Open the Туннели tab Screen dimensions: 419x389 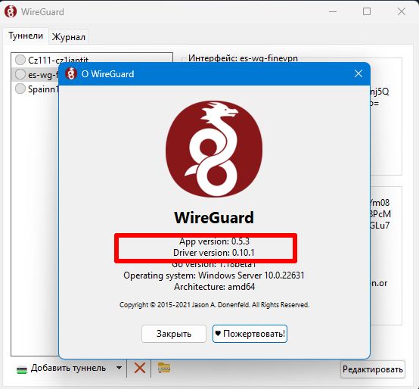pos(26,36)
